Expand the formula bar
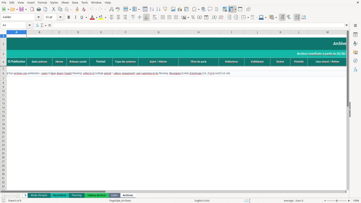 point(347,25)
